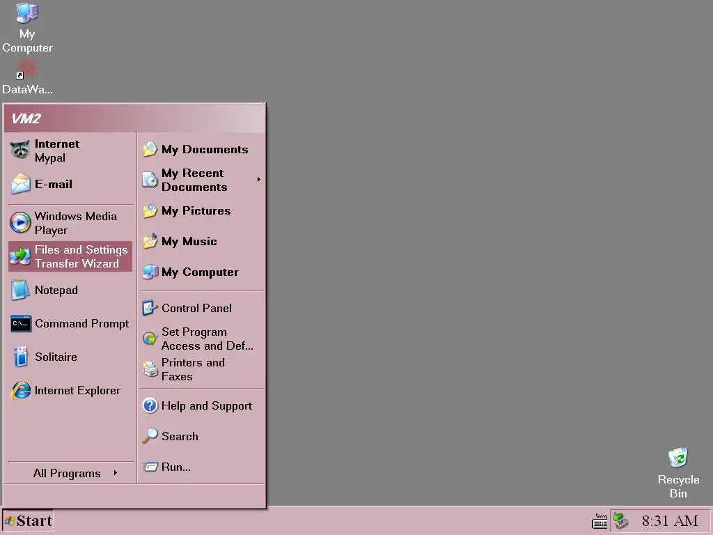The width and height of the screenshot is (713, 535).
Task: Click the network tray icon
Action: [620, 520]
